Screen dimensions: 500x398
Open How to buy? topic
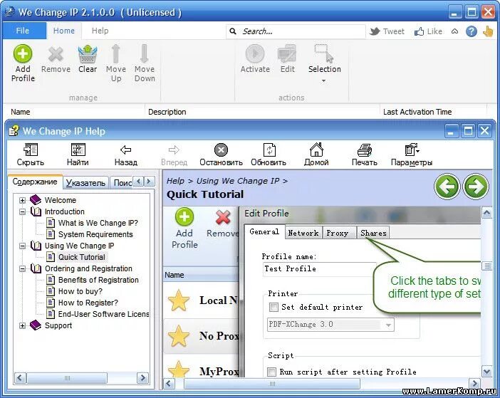pyautogui.click(x=80, y=292)
